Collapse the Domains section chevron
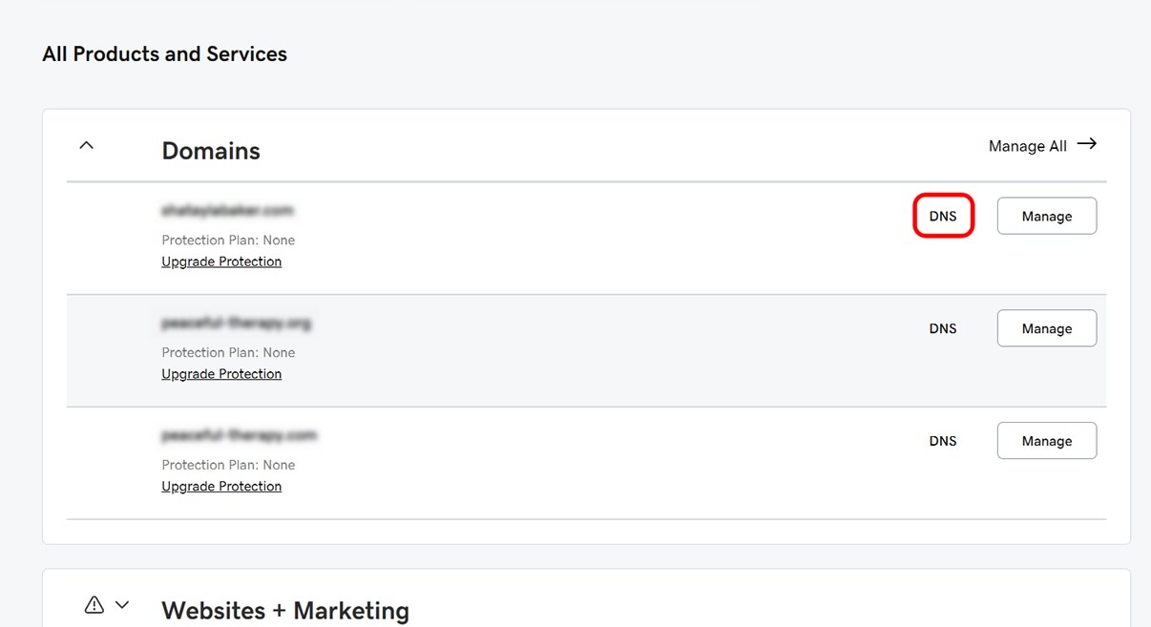Image resolution: width=1151 pixels, height=627 pixels. (86, 145)
